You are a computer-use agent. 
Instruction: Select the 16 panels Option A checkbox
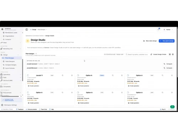coord(28,93)
